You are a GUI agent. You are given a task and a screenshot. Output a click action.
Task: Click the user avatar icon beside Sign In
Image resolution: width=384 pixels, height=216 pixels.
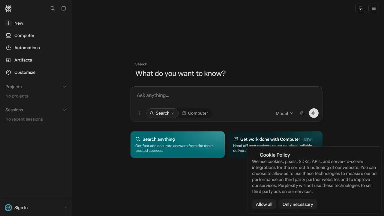click(x=8, y=208)
